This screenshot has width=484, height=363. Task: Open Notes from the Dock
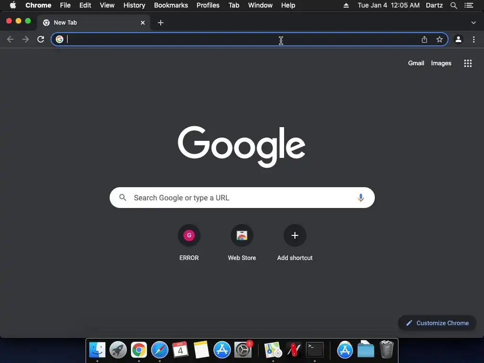(x=201, y=350)
